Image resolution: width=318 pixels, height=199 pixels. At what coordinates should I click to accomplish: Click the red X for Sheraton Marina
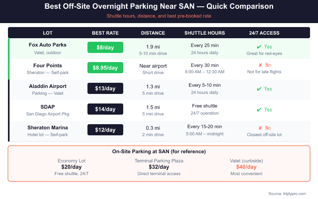[x=260, y=128]
